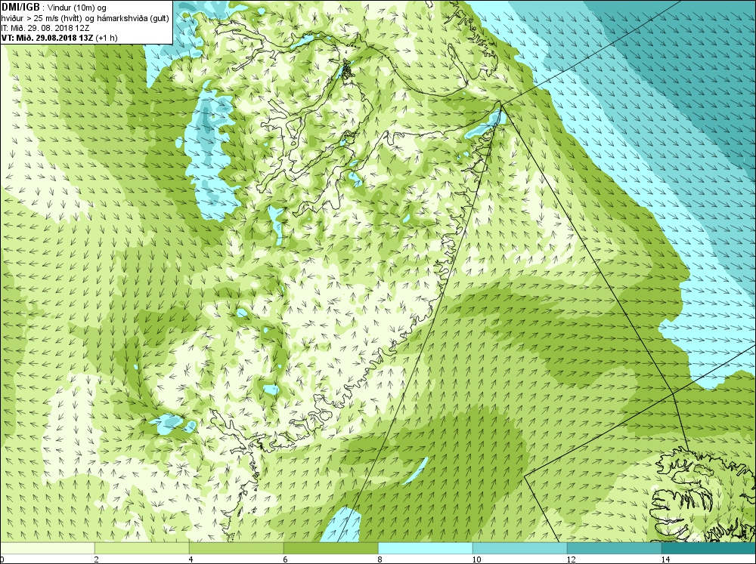Click the legend value label '6'
756x564 pixels.
[286, 559]
